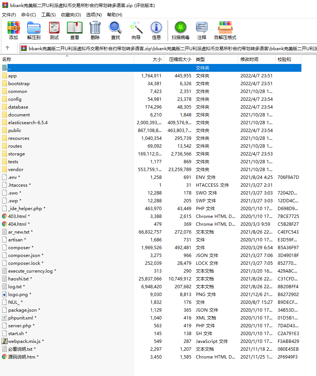Select the database folder
Screen dimensions: 317x376
tap(151, 107)
